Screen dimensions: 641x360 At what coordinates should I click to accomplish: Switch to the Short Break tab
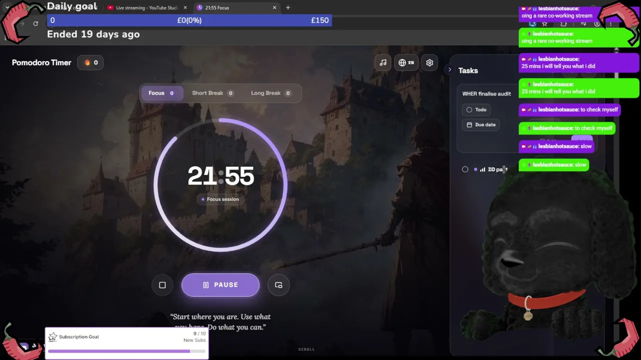[213, 93]
